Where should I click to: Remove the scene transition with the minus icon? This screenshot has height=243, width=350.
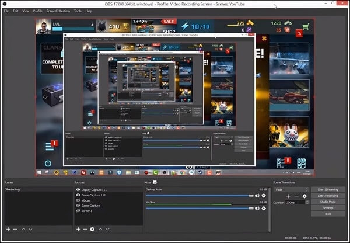296,196
